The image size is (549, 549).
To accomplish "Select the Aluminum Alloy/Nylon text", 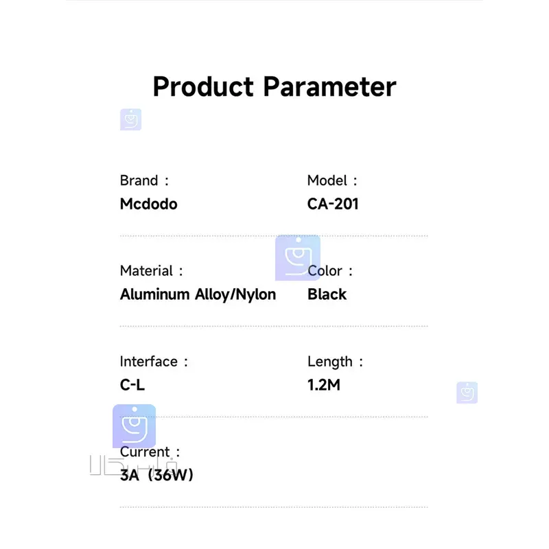I will [198, 294].
